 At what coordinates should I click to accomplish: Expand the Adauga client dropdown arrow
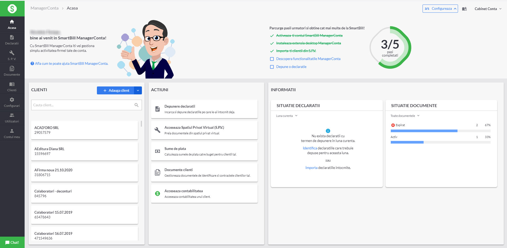pyautogui.click(x=138, y=90)
